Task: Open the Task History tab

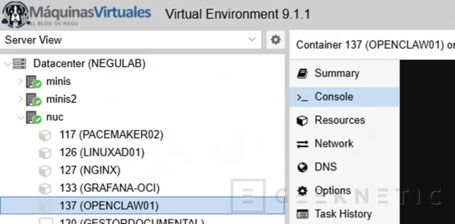Action: [x=345, y=214]
